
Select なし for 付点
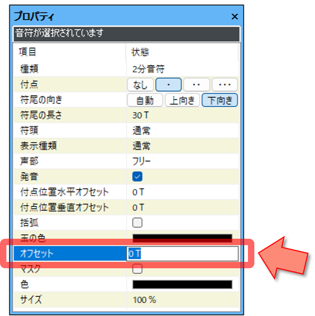pyautogui.click(x=140, y=85)
